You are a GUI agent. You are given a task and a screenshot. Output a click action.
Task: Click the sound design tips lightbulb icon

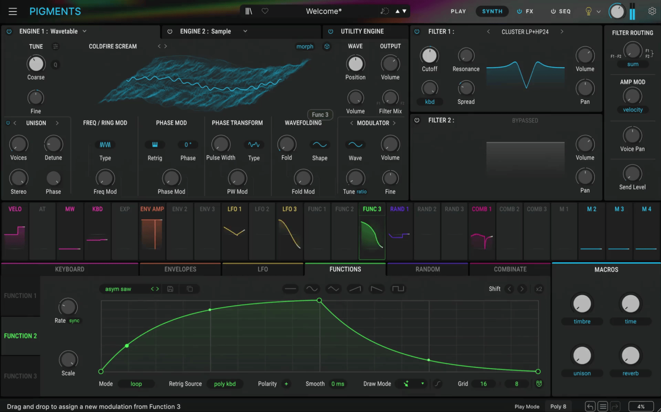588,11
